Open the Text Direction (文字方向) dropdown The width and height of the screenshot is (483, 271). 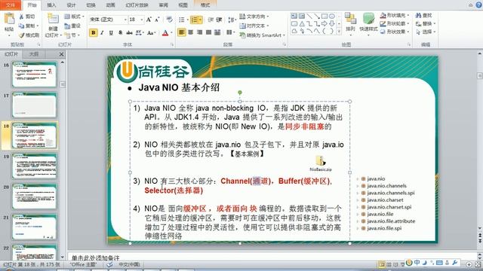[x=254, y=17]
